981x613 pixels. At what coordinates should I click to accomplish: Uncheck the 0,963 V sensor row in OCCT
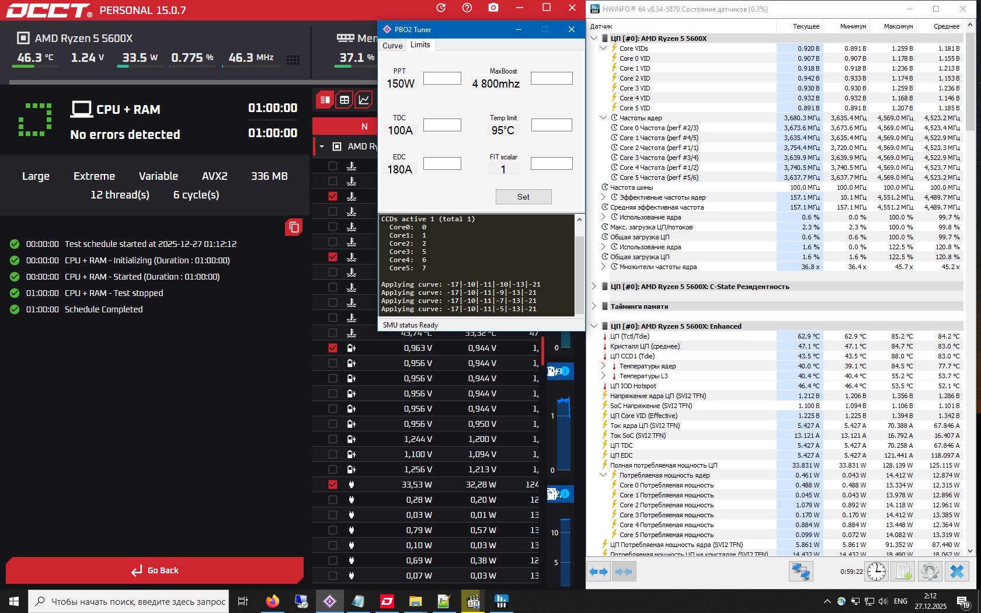point(333,348)
